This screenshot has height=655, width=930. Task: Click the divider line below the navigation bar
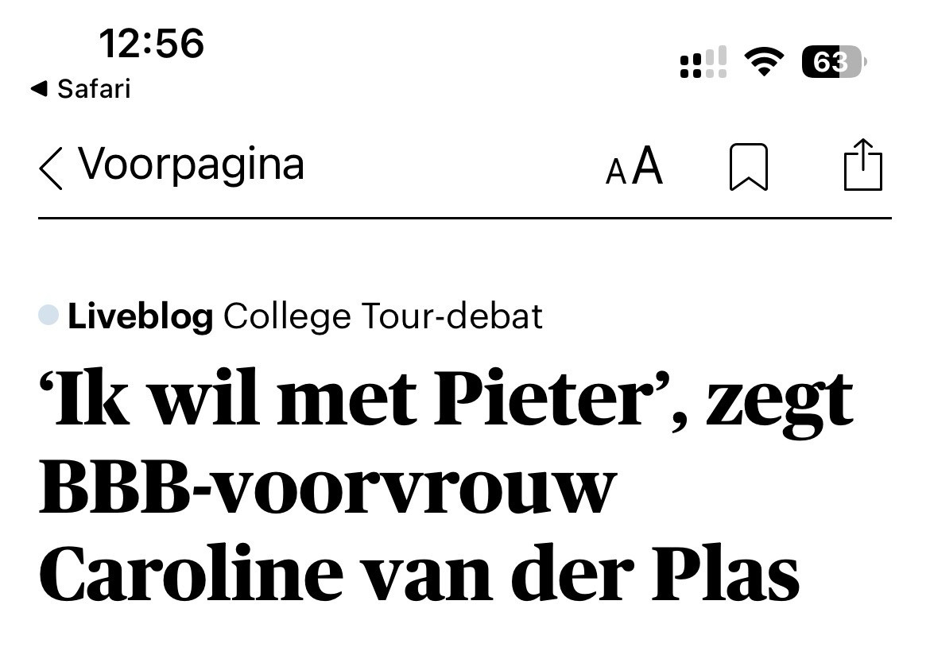click(x=465, y=218)
